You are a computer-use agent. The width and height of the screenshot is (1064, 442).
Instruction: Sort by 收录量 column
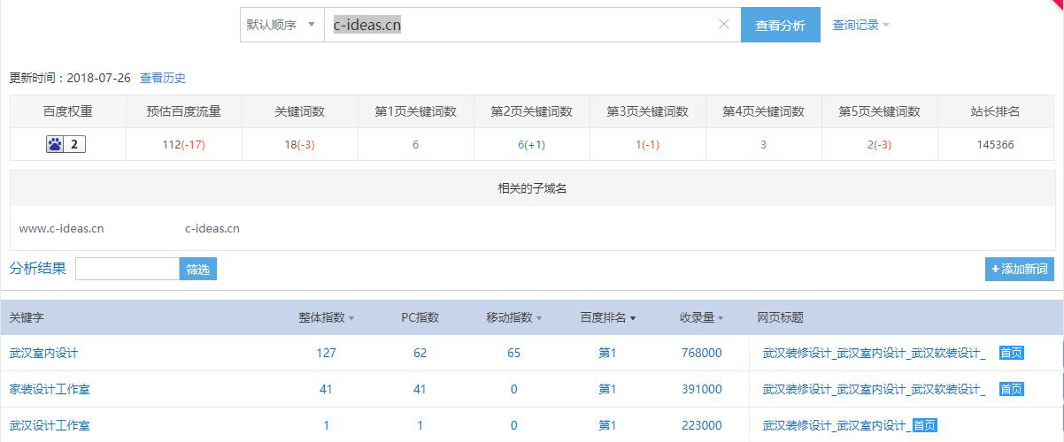(x=702, y=317)
